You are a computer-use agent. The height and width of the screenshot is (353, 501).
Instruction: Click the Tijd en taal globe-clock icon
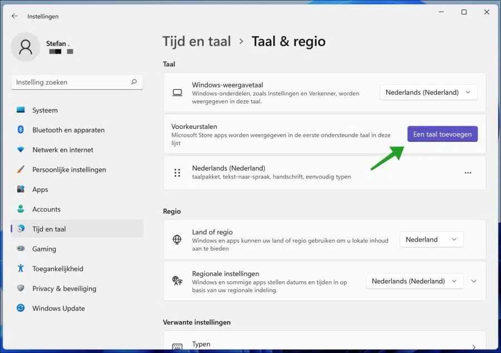pos(21,229)
